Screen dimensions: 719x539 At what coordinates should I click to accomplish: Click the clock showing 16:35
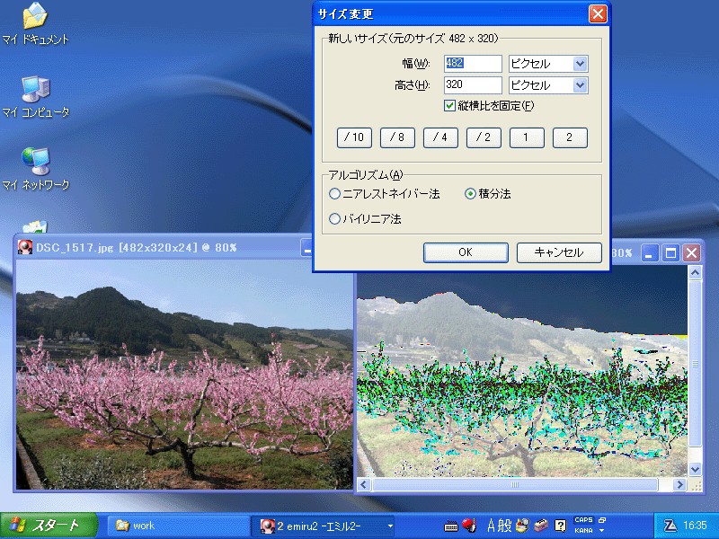tap(695, 526)
